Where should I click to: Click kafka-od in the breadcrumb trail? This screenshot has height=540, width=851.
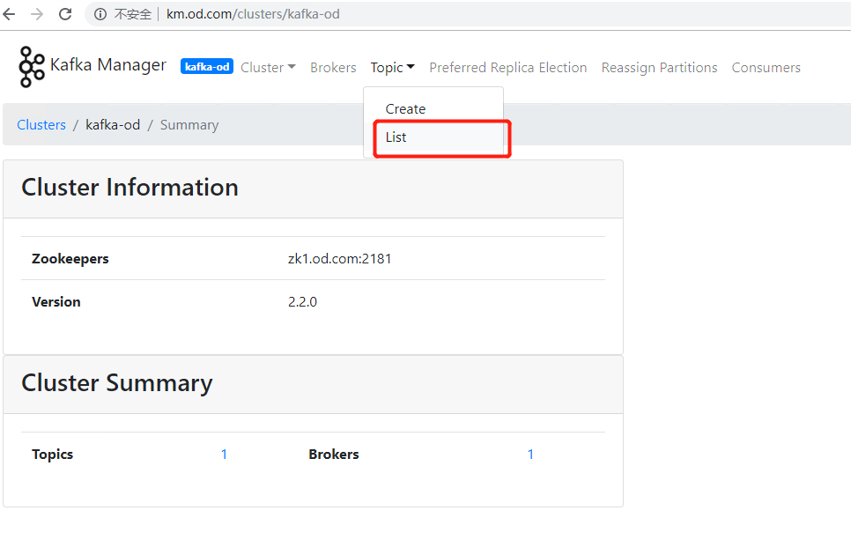pos(113,125)
